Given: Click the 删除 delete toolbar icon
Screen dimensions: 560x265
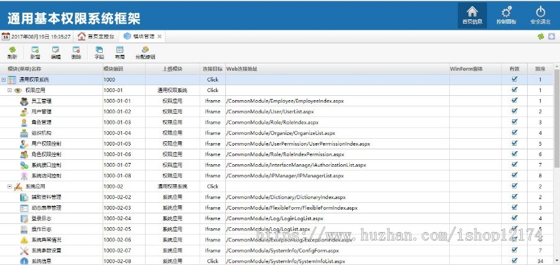Looking at the screenshot, I should coord(76,53).
